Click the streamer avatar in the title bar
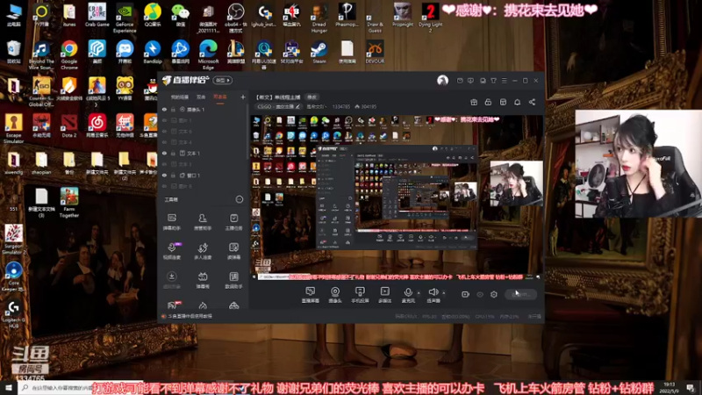The height and width of the screenshot is (395, 702). pos(442,80)
